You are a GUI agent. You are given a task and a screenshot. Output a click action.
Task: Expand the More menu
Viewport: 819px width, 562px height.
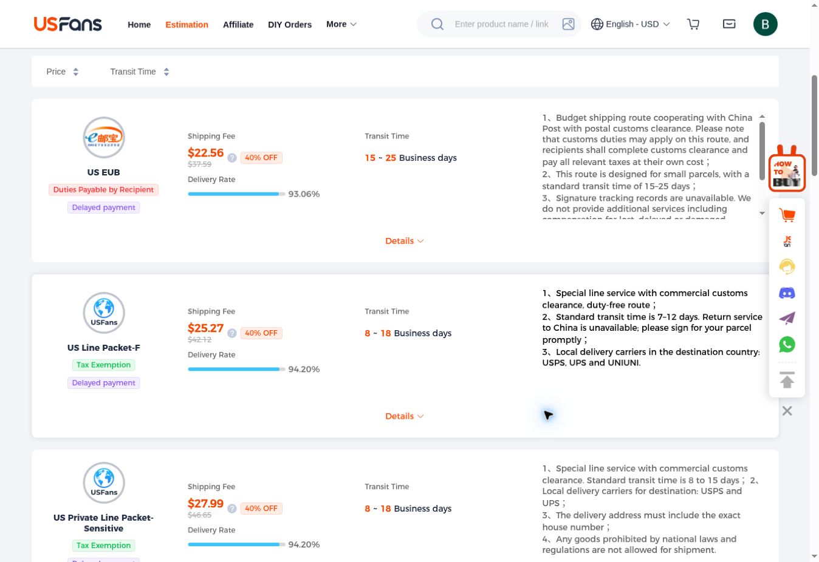(341, 24)
